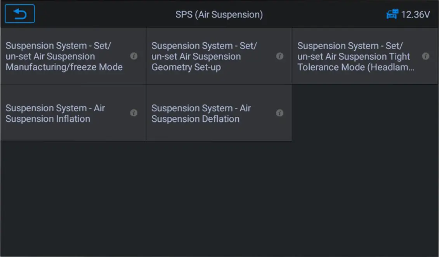
Task: Click the 'Geometry Set-up' text line
Action: [186, 67]
